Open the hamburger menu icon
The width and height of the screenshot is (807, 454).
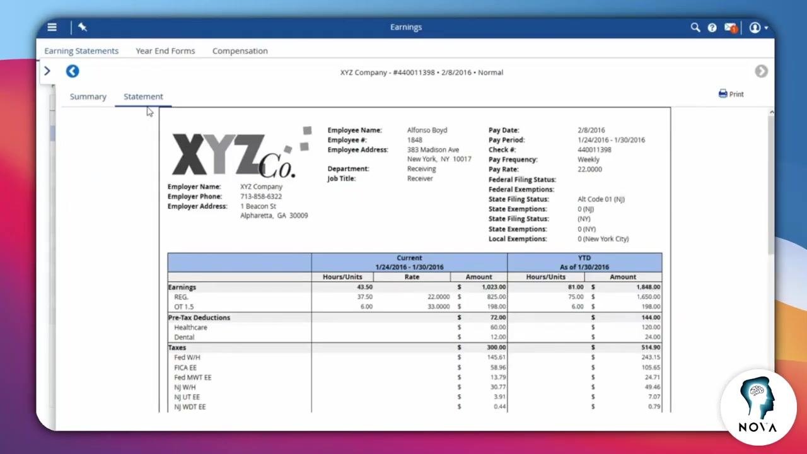coord(52,27)
